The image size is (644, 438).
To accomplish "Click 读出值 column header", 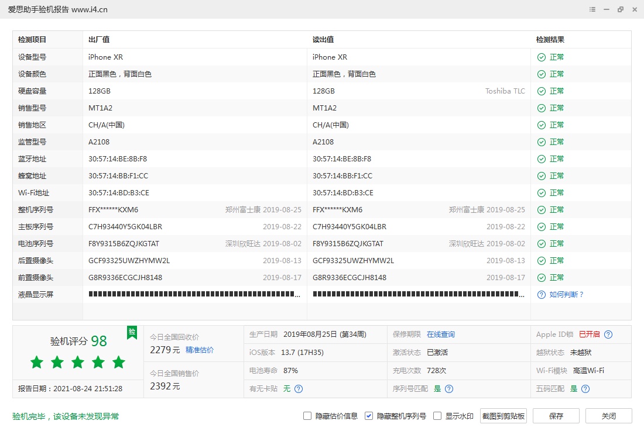I will pyautogui.click(x=323, y=39).
